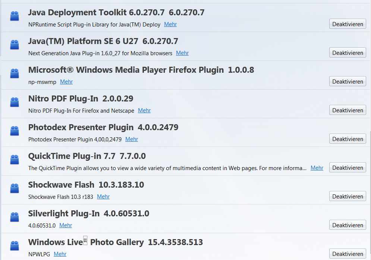The image size is (371, 260).
Task: Open Mehr link beside NPWLPG
Action: pos(60,254)
